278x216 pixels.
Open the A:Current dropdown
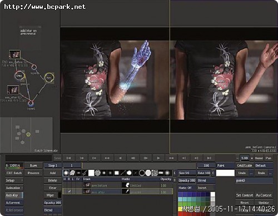click(x=14, y=203)
